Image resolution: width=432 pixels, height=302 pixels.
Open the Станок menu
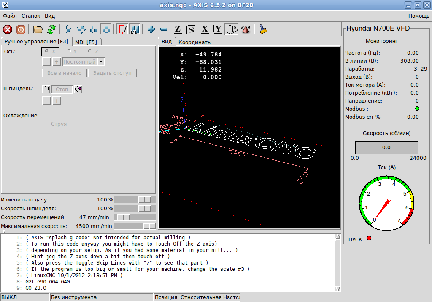31,16
